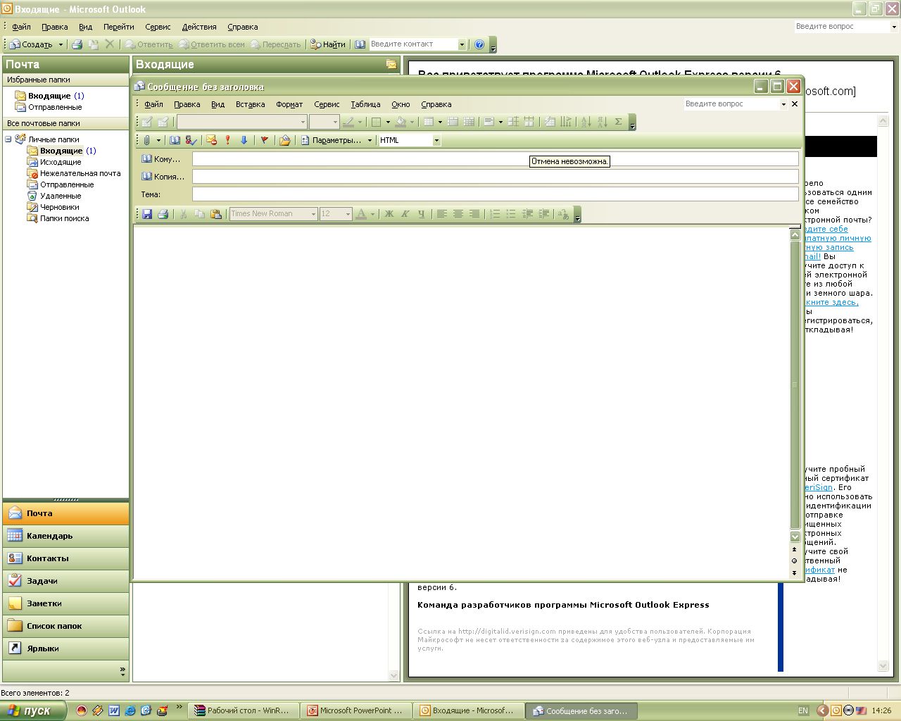901x721 pixels.
Task: Switch to Календарь in navigation pane
Action: 66,536
